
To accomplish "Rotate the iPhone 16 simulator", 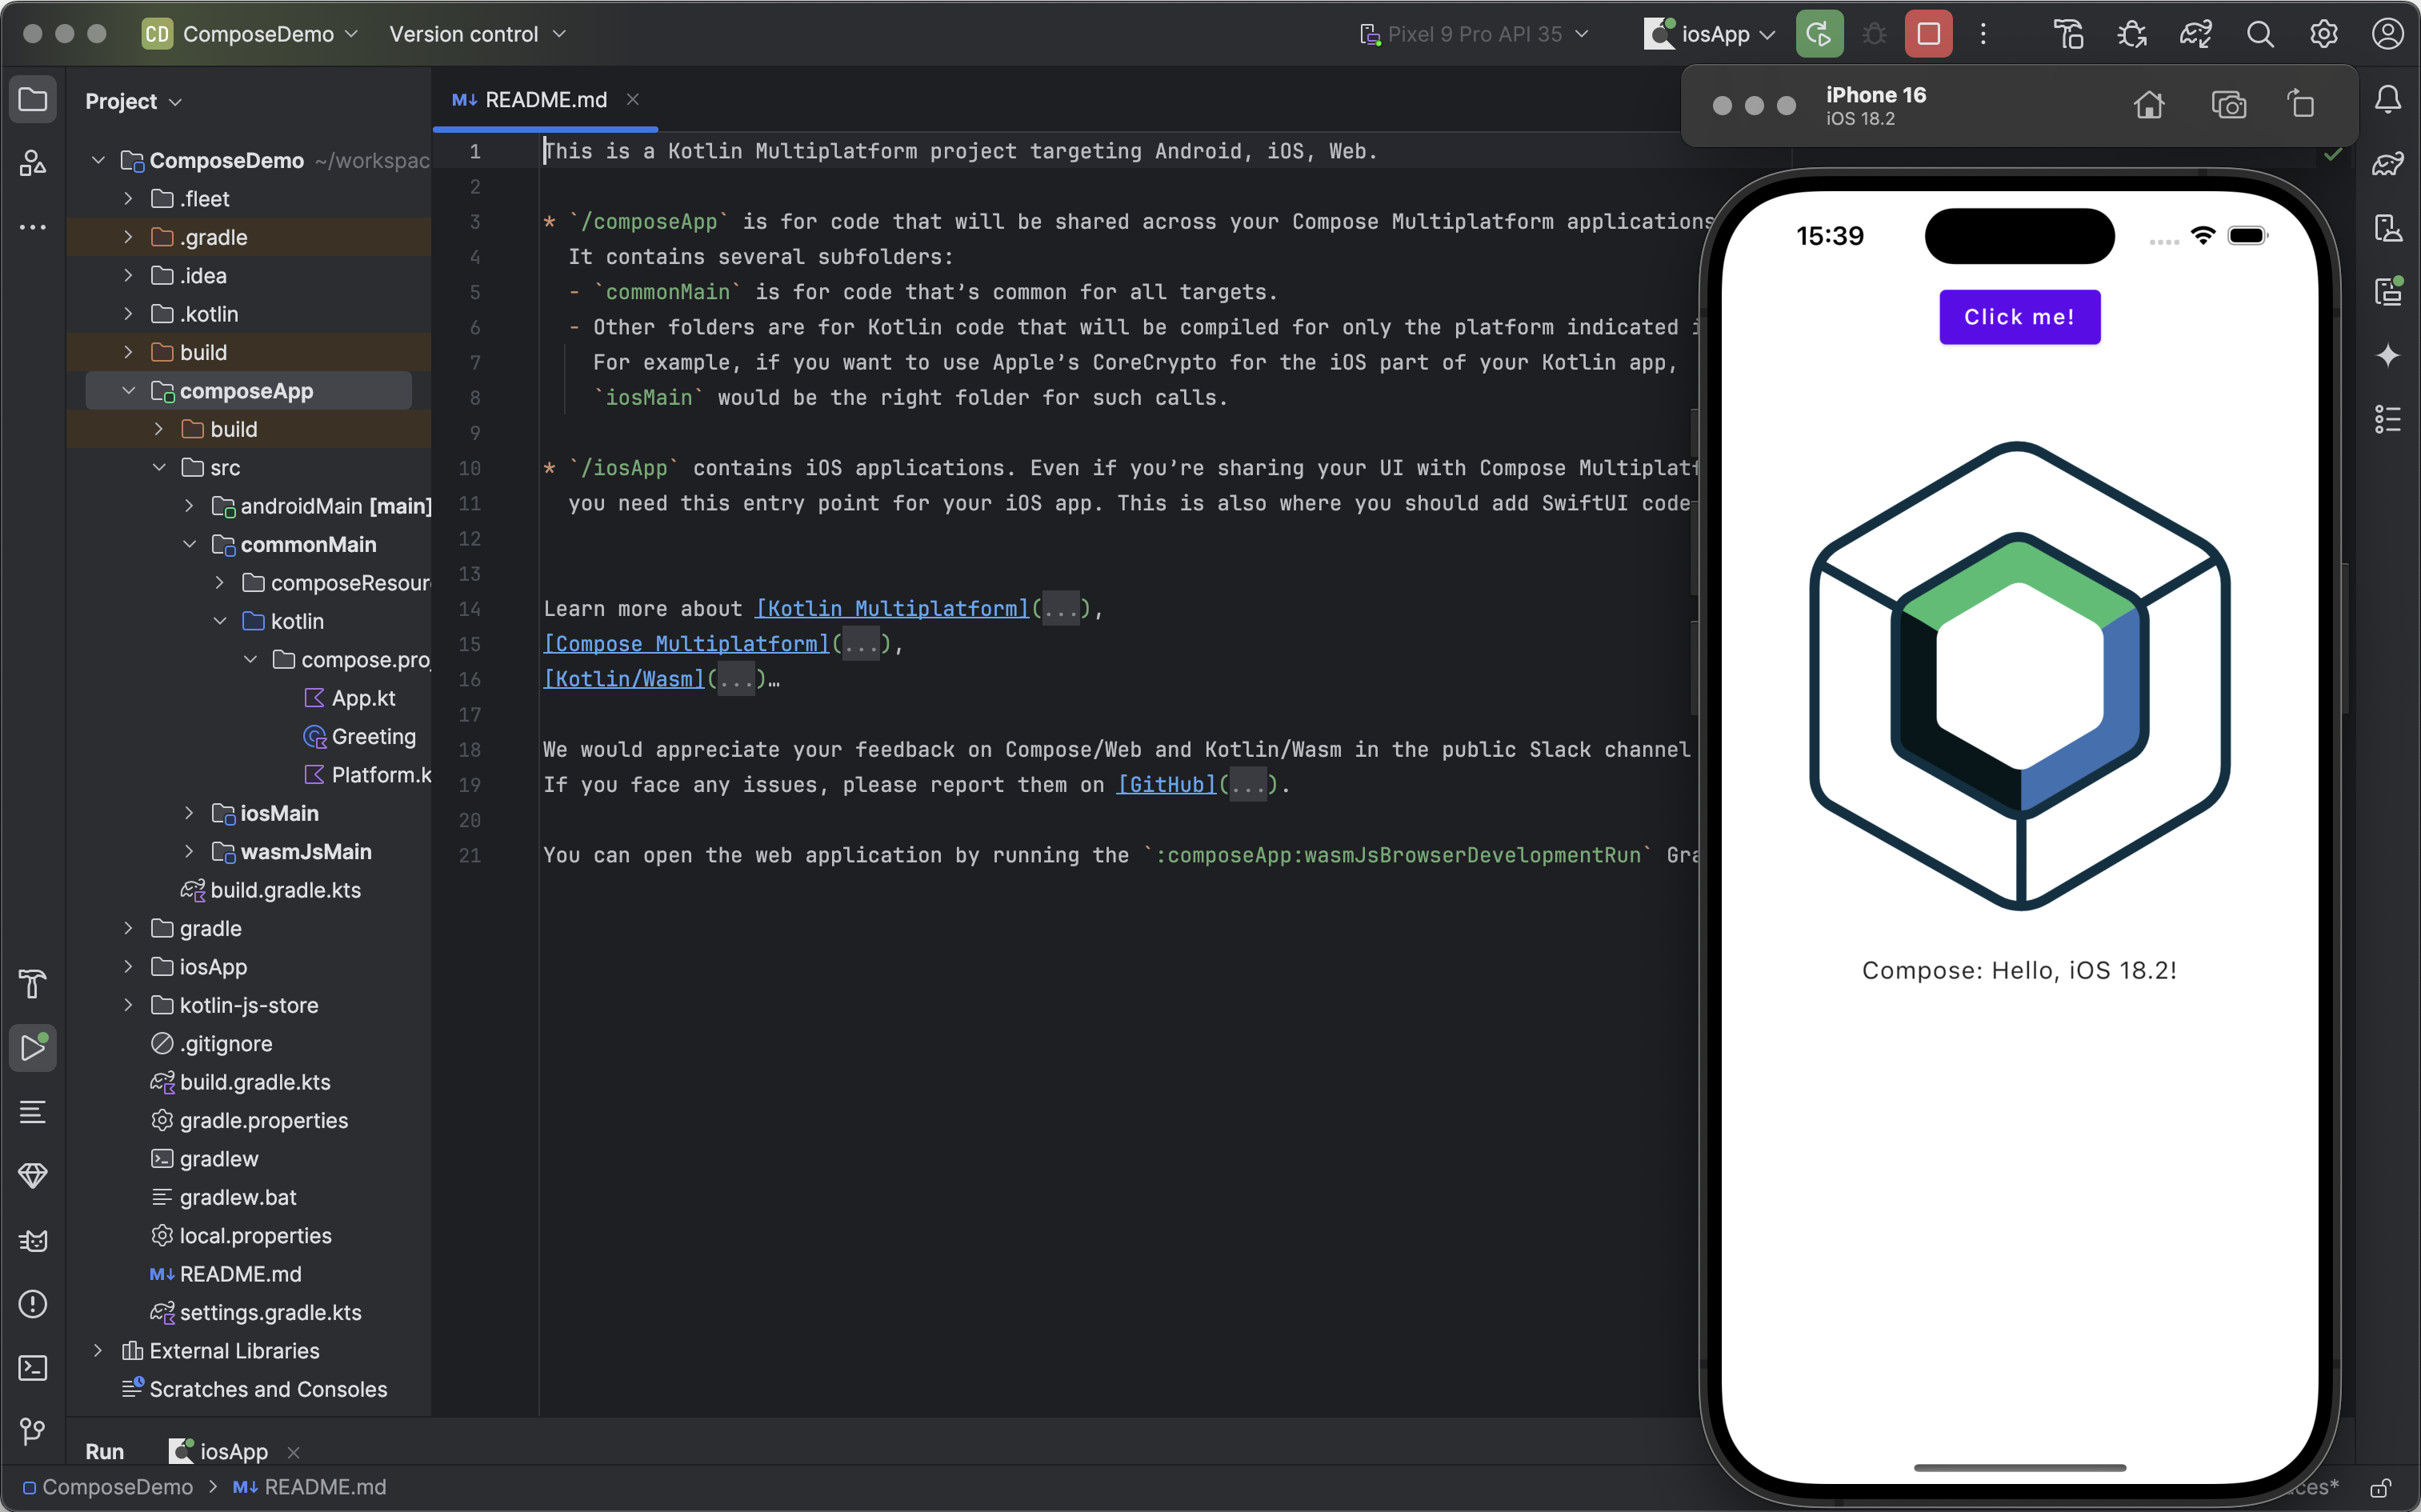I will point(2302,105).
